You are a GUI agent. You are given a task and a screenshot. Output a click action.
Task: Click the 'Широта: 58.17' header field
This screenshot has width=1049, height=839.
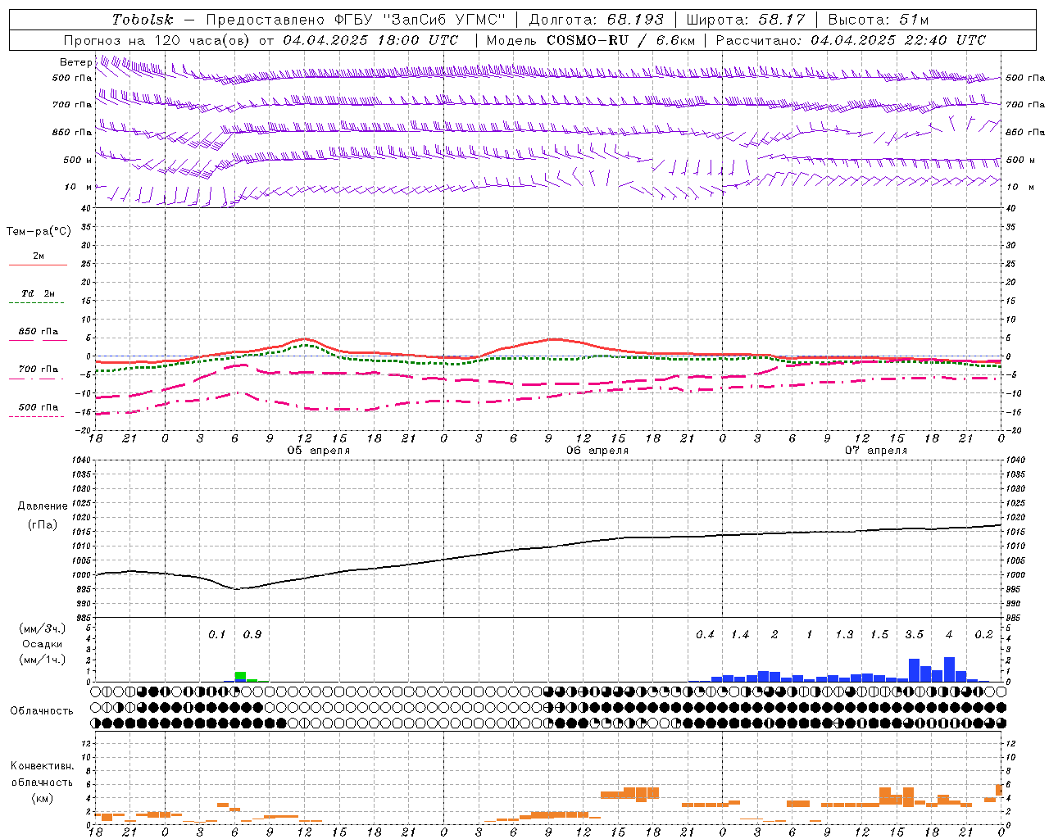pos(746,20)
